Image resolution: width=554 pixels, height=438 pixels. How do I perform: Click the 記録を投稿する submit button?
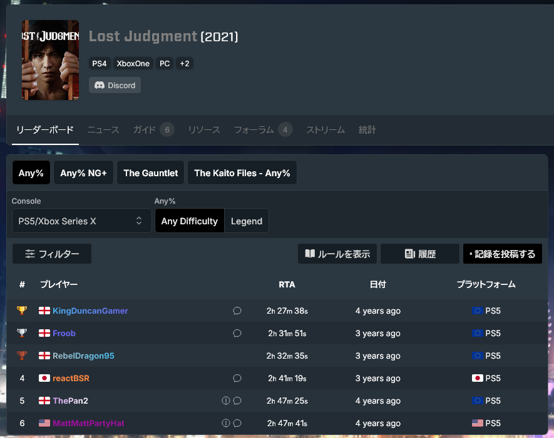[503, 254]
